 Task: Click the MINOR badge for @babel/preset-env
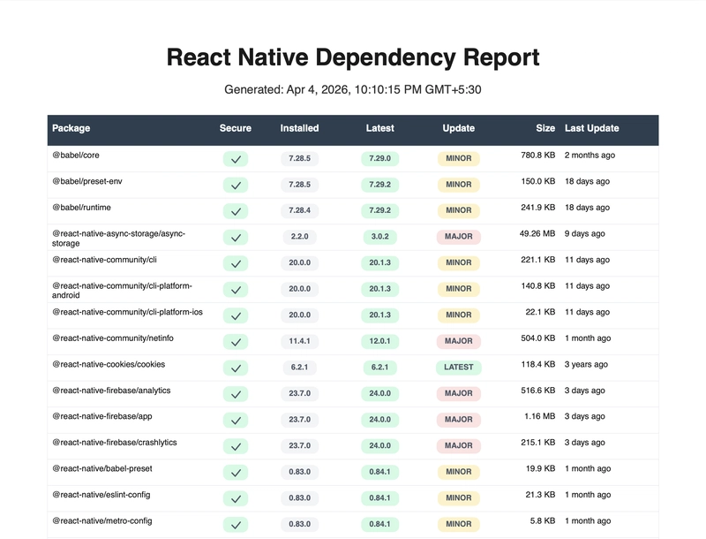458,185
